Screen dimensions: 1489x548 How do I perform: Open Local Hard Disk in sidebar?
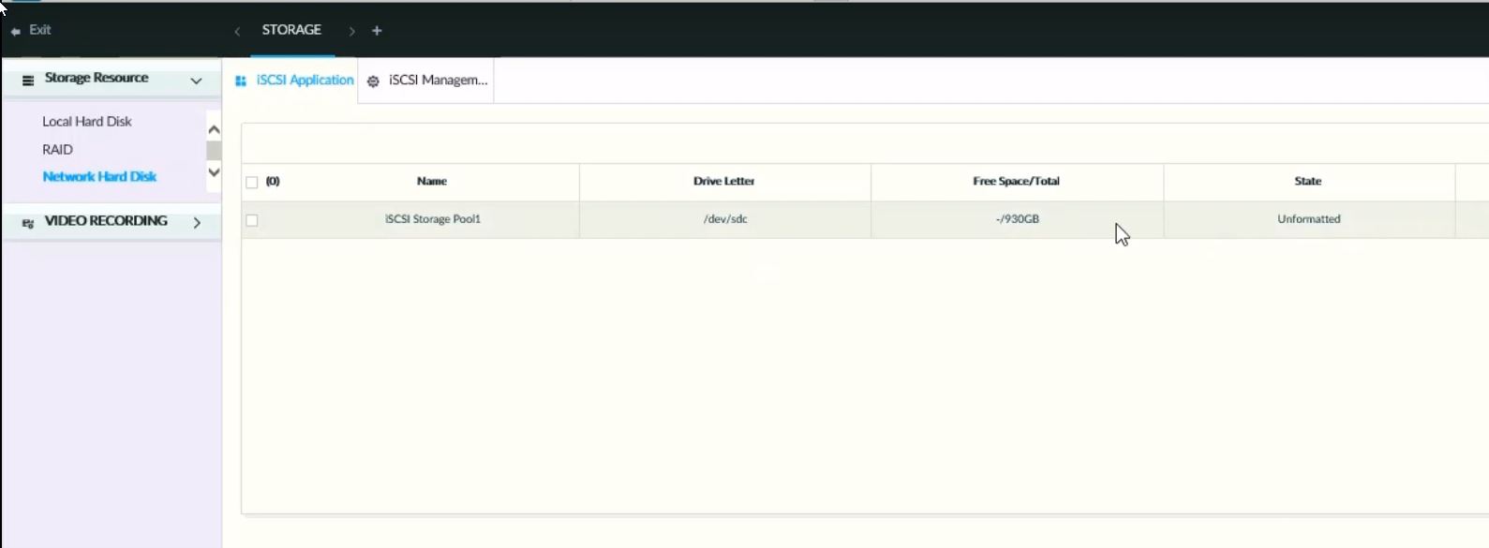[x=87, y=121]
